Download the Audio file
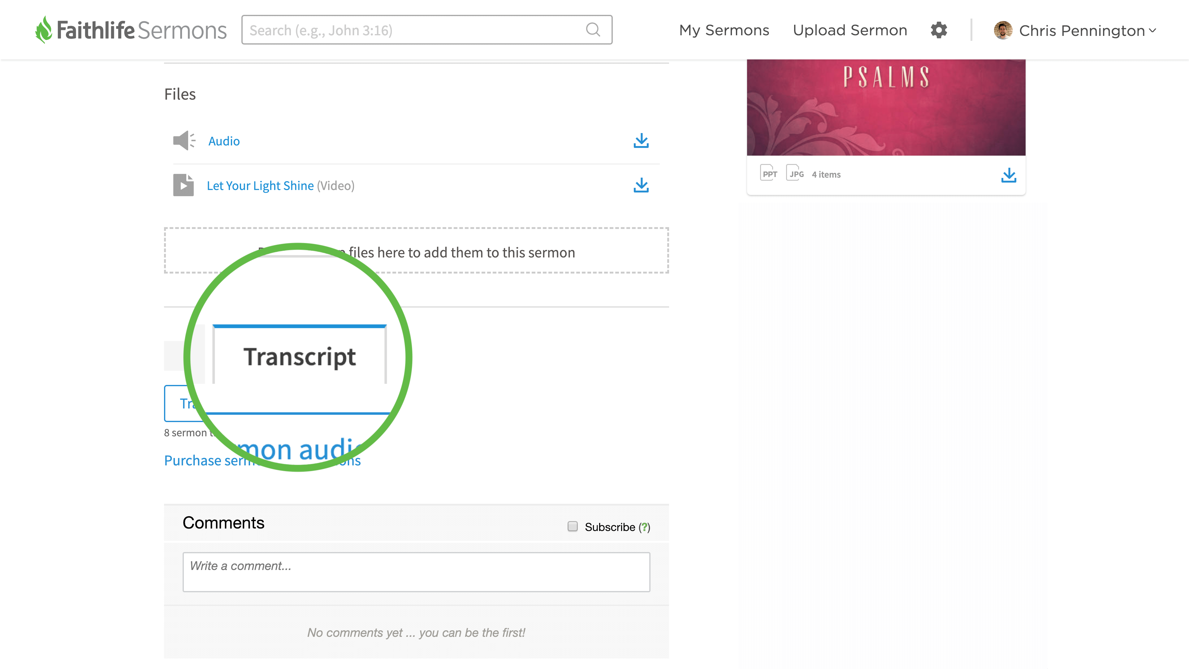The height and width of the screenshot is (669, 1189). [641, 141]
